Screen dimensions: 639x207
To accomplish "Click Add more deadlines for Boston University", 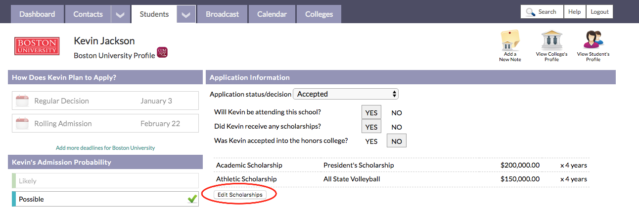I will point(105,148).
